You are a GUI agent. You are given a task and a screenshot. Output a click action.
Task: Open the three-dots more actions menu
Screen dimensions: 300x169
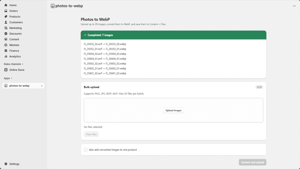(x=294, y=6)
